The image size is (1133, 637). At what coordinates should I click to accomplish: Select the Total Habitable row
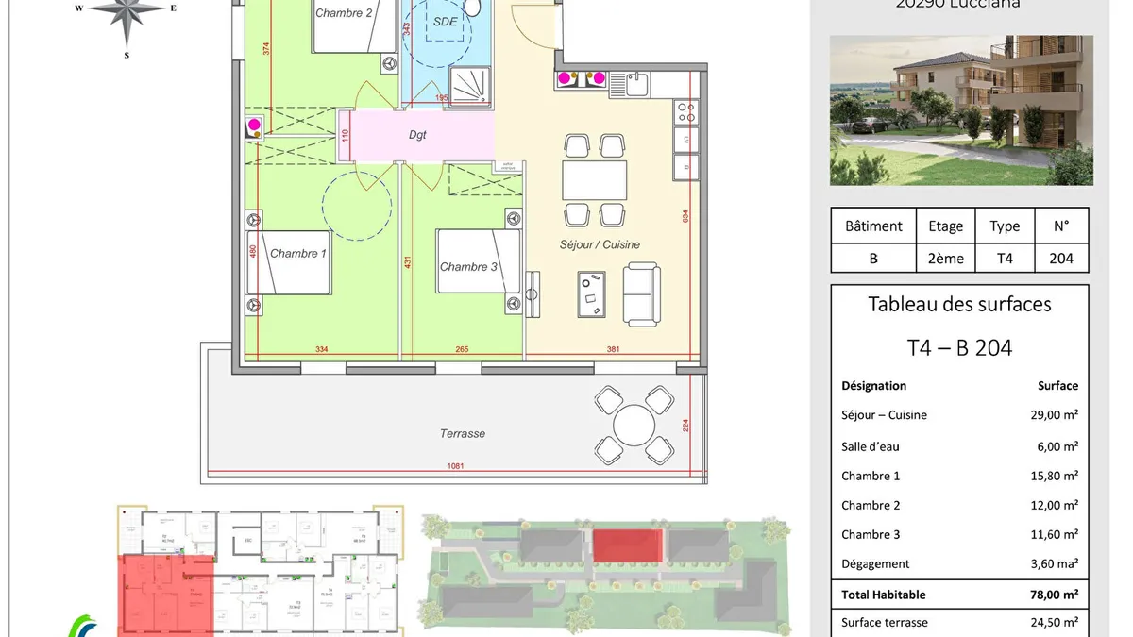[x=959, y=595]
